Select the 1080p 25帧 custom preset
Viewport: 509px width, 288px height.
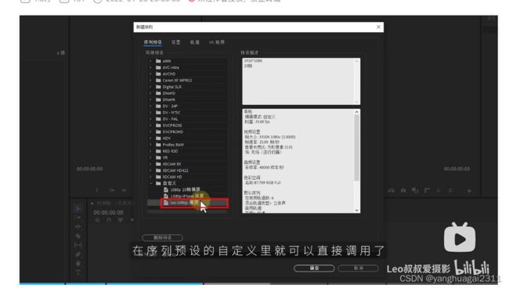(x=187, y=189)
